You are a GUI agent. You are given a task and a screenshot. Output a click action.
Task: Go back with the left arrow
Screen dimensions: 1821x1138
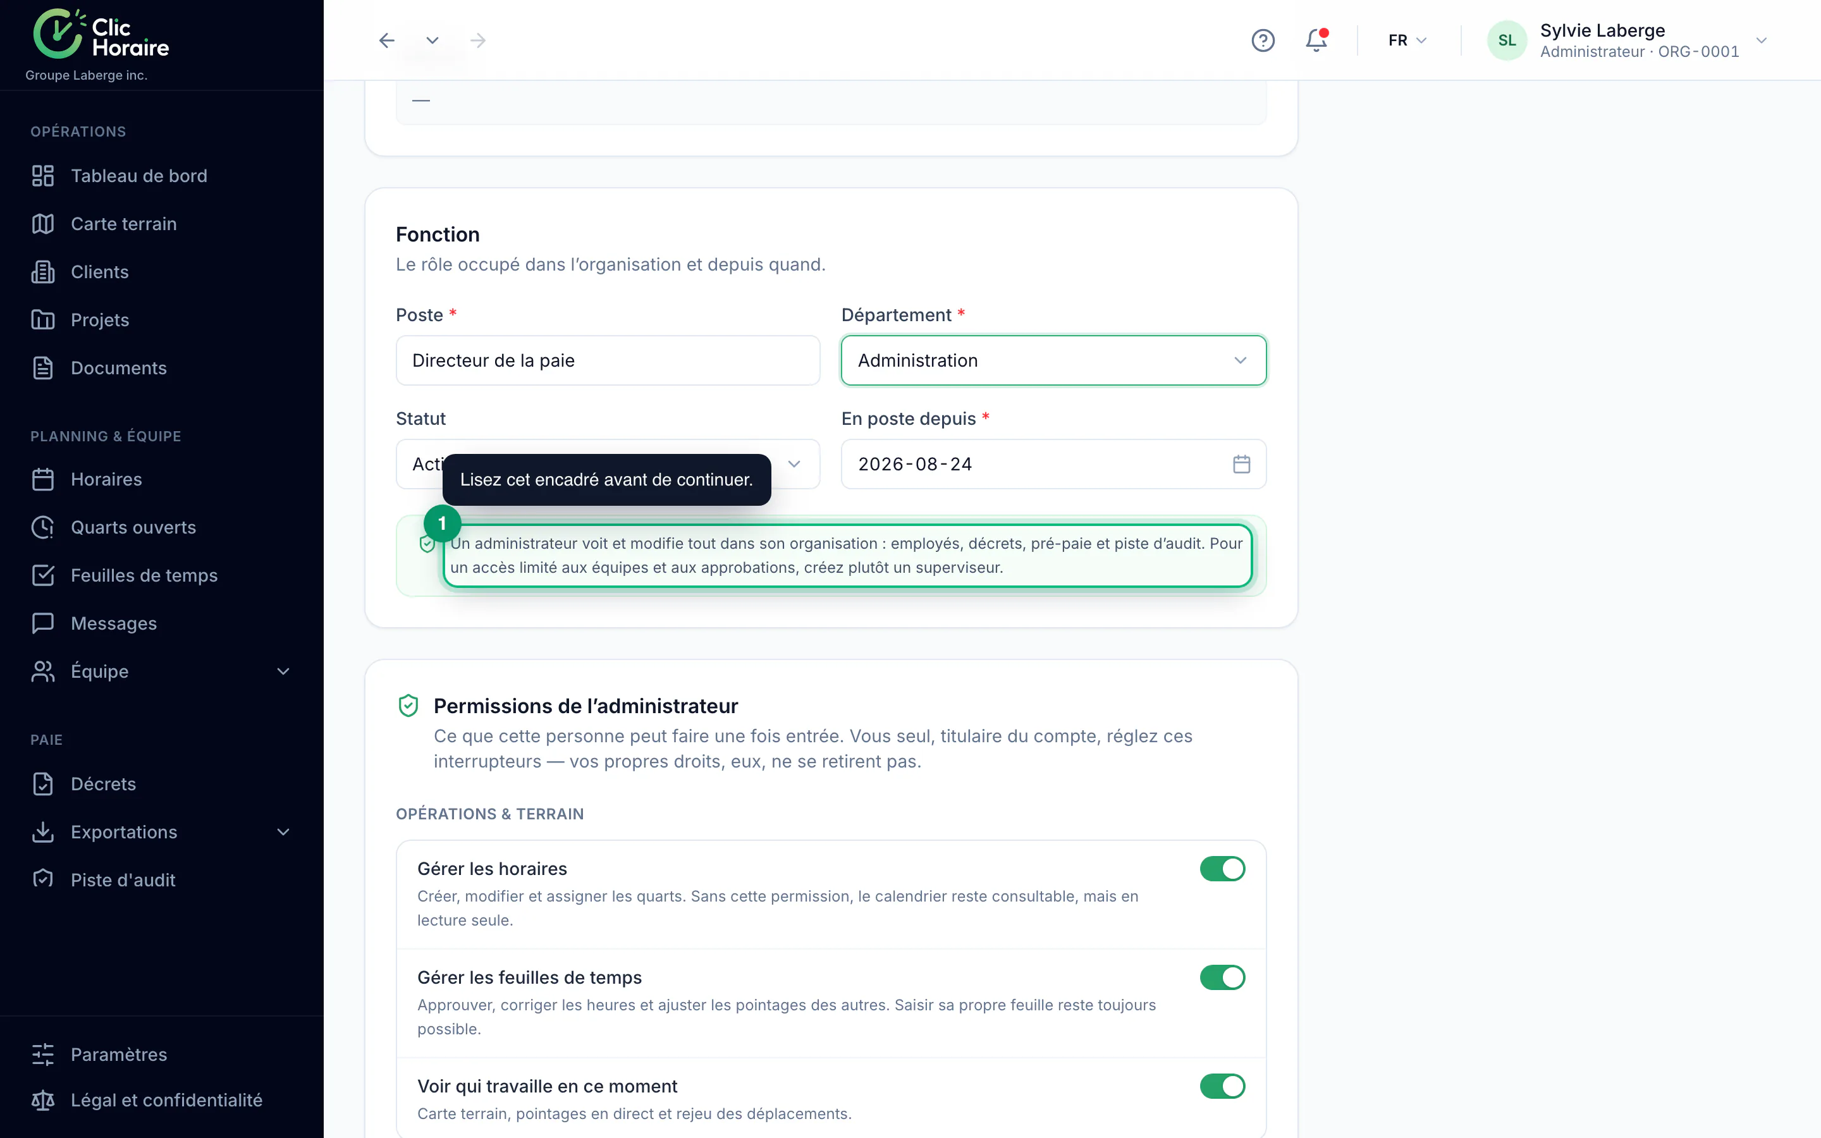387,40
